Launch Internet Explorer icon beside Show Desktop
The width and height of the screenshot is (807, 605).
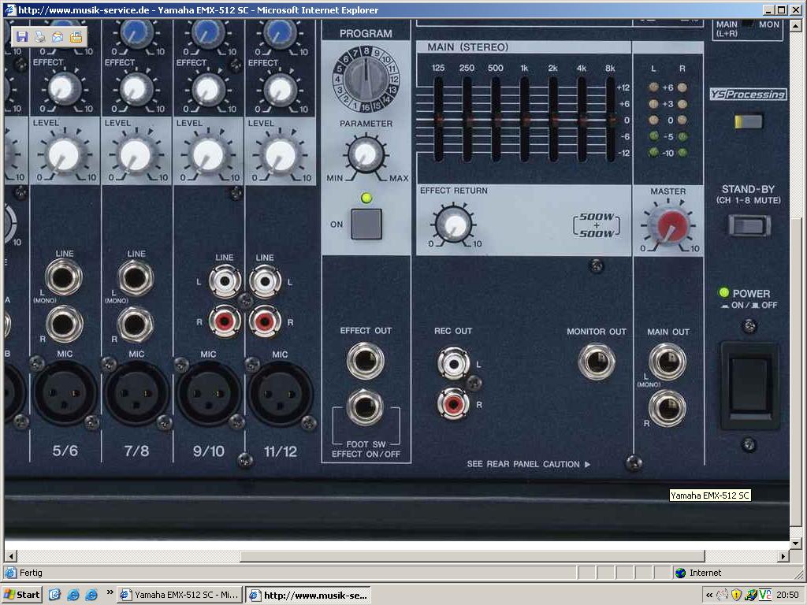pyautogui.click(x=73, y=595)
